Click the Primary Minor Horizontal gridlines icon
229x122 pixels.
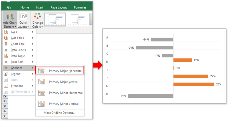click(x=41, y=93)
